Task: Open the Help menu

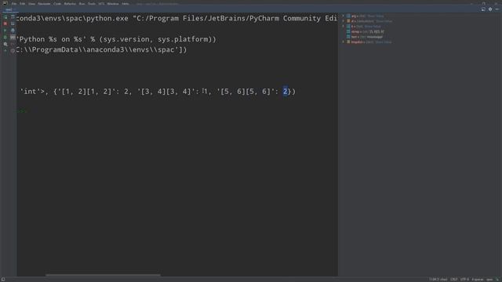Action: [125, 4]
